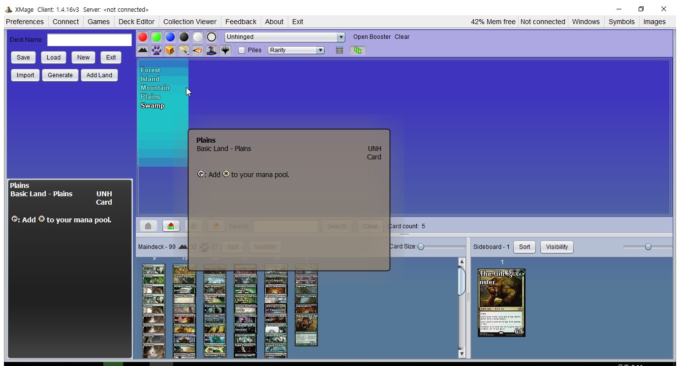Toggle the creature filter paw icon

point(156,50)
